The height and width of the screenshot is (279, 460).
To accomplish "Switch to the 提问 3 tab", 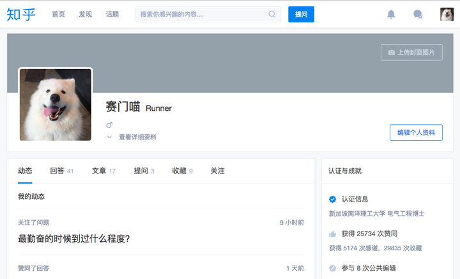I will (x=144, y=171).
